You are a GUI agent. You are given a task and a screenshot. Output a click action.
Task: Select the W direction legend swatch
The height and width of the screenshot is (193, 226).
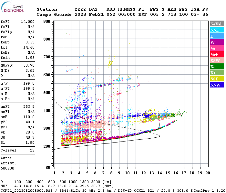217,42
